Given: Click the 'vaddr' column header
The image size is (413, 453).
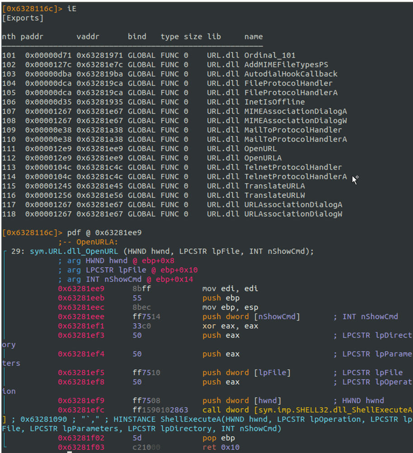Looking at the screenshot, I should point(88,37).
